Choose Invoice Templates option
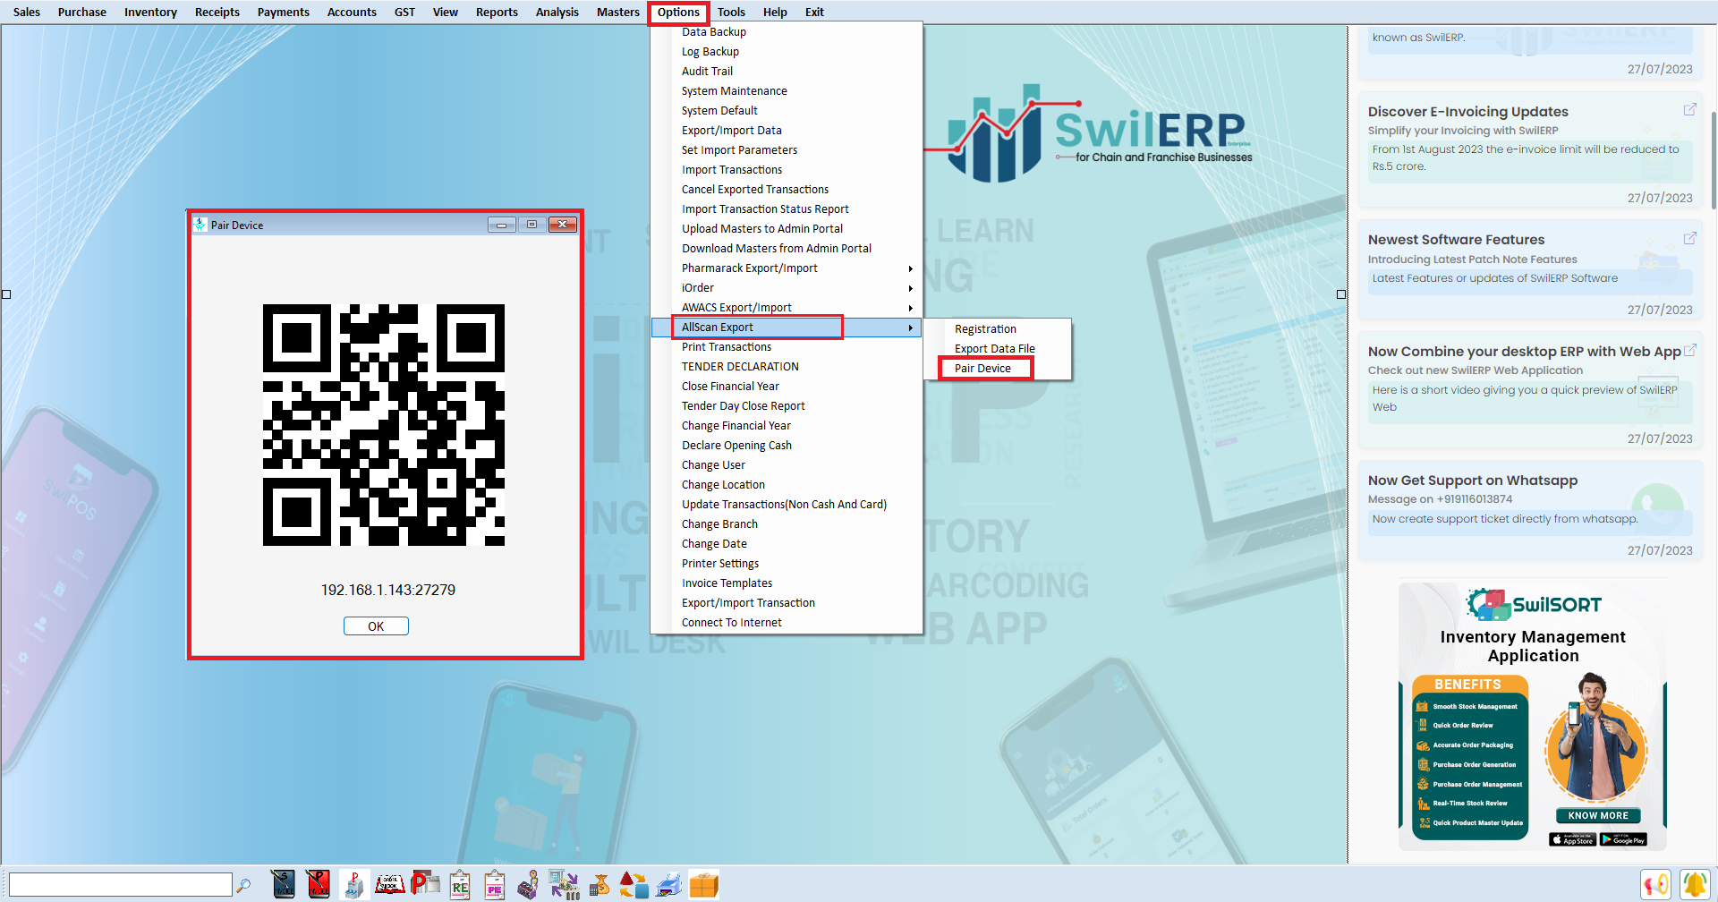This screenshot has height=902, width=1718. tap(727, 583)
